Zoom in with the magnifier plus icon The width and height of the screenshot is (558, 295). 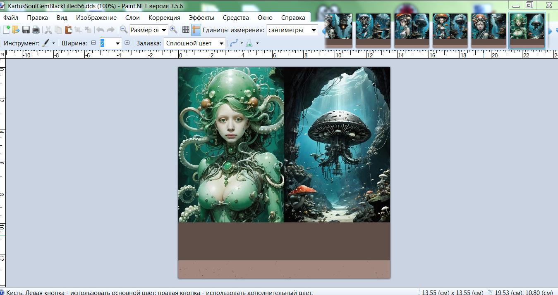click(173, 30)
